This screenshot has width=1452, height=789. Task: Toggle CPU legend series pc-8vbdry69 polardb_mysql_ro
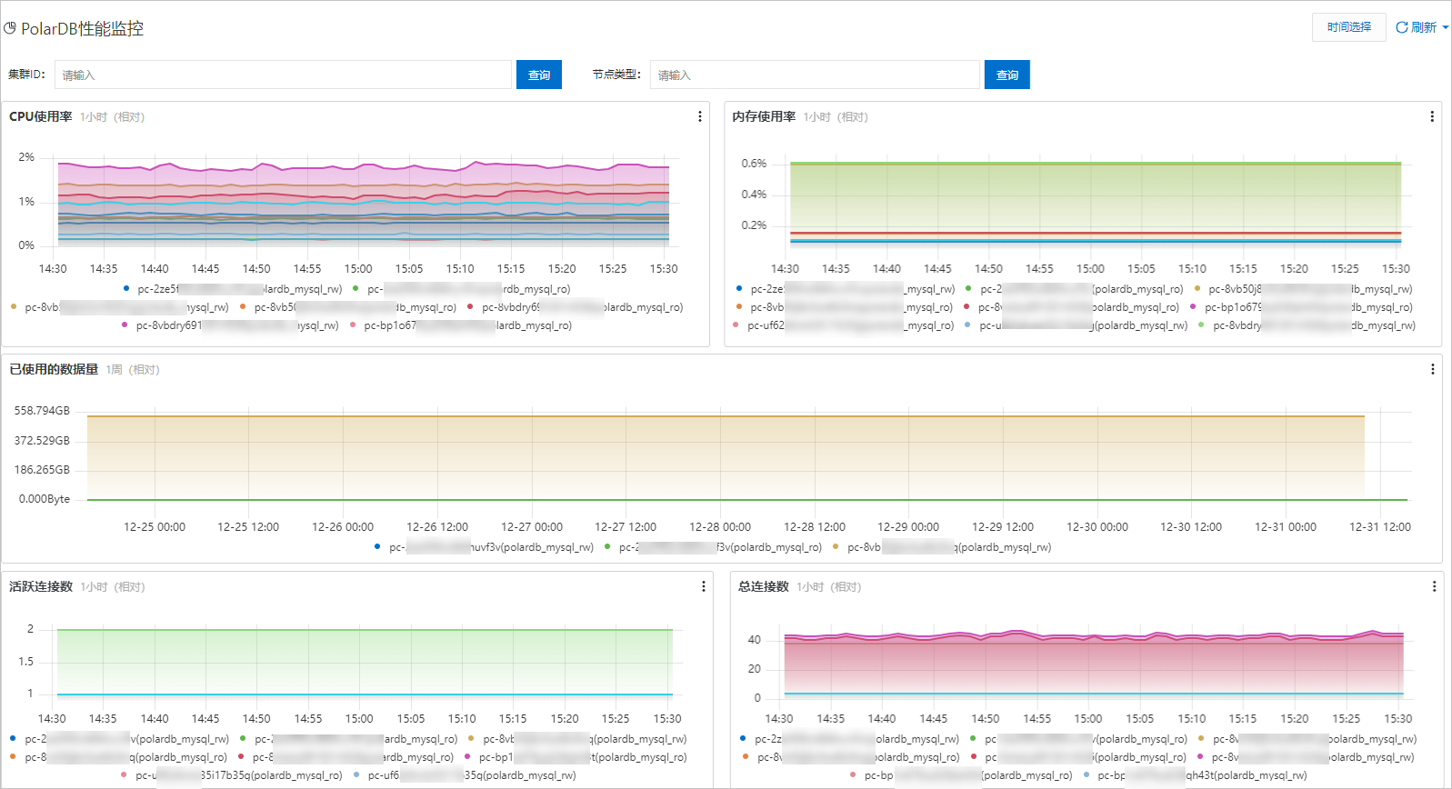pyautogui.click(x=575, y=307)
